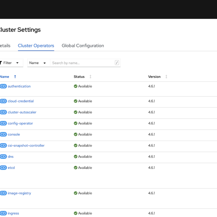Click the green check icon in image-registry row
This screenshot has width=217, height=217.
(x=76, y=193)
